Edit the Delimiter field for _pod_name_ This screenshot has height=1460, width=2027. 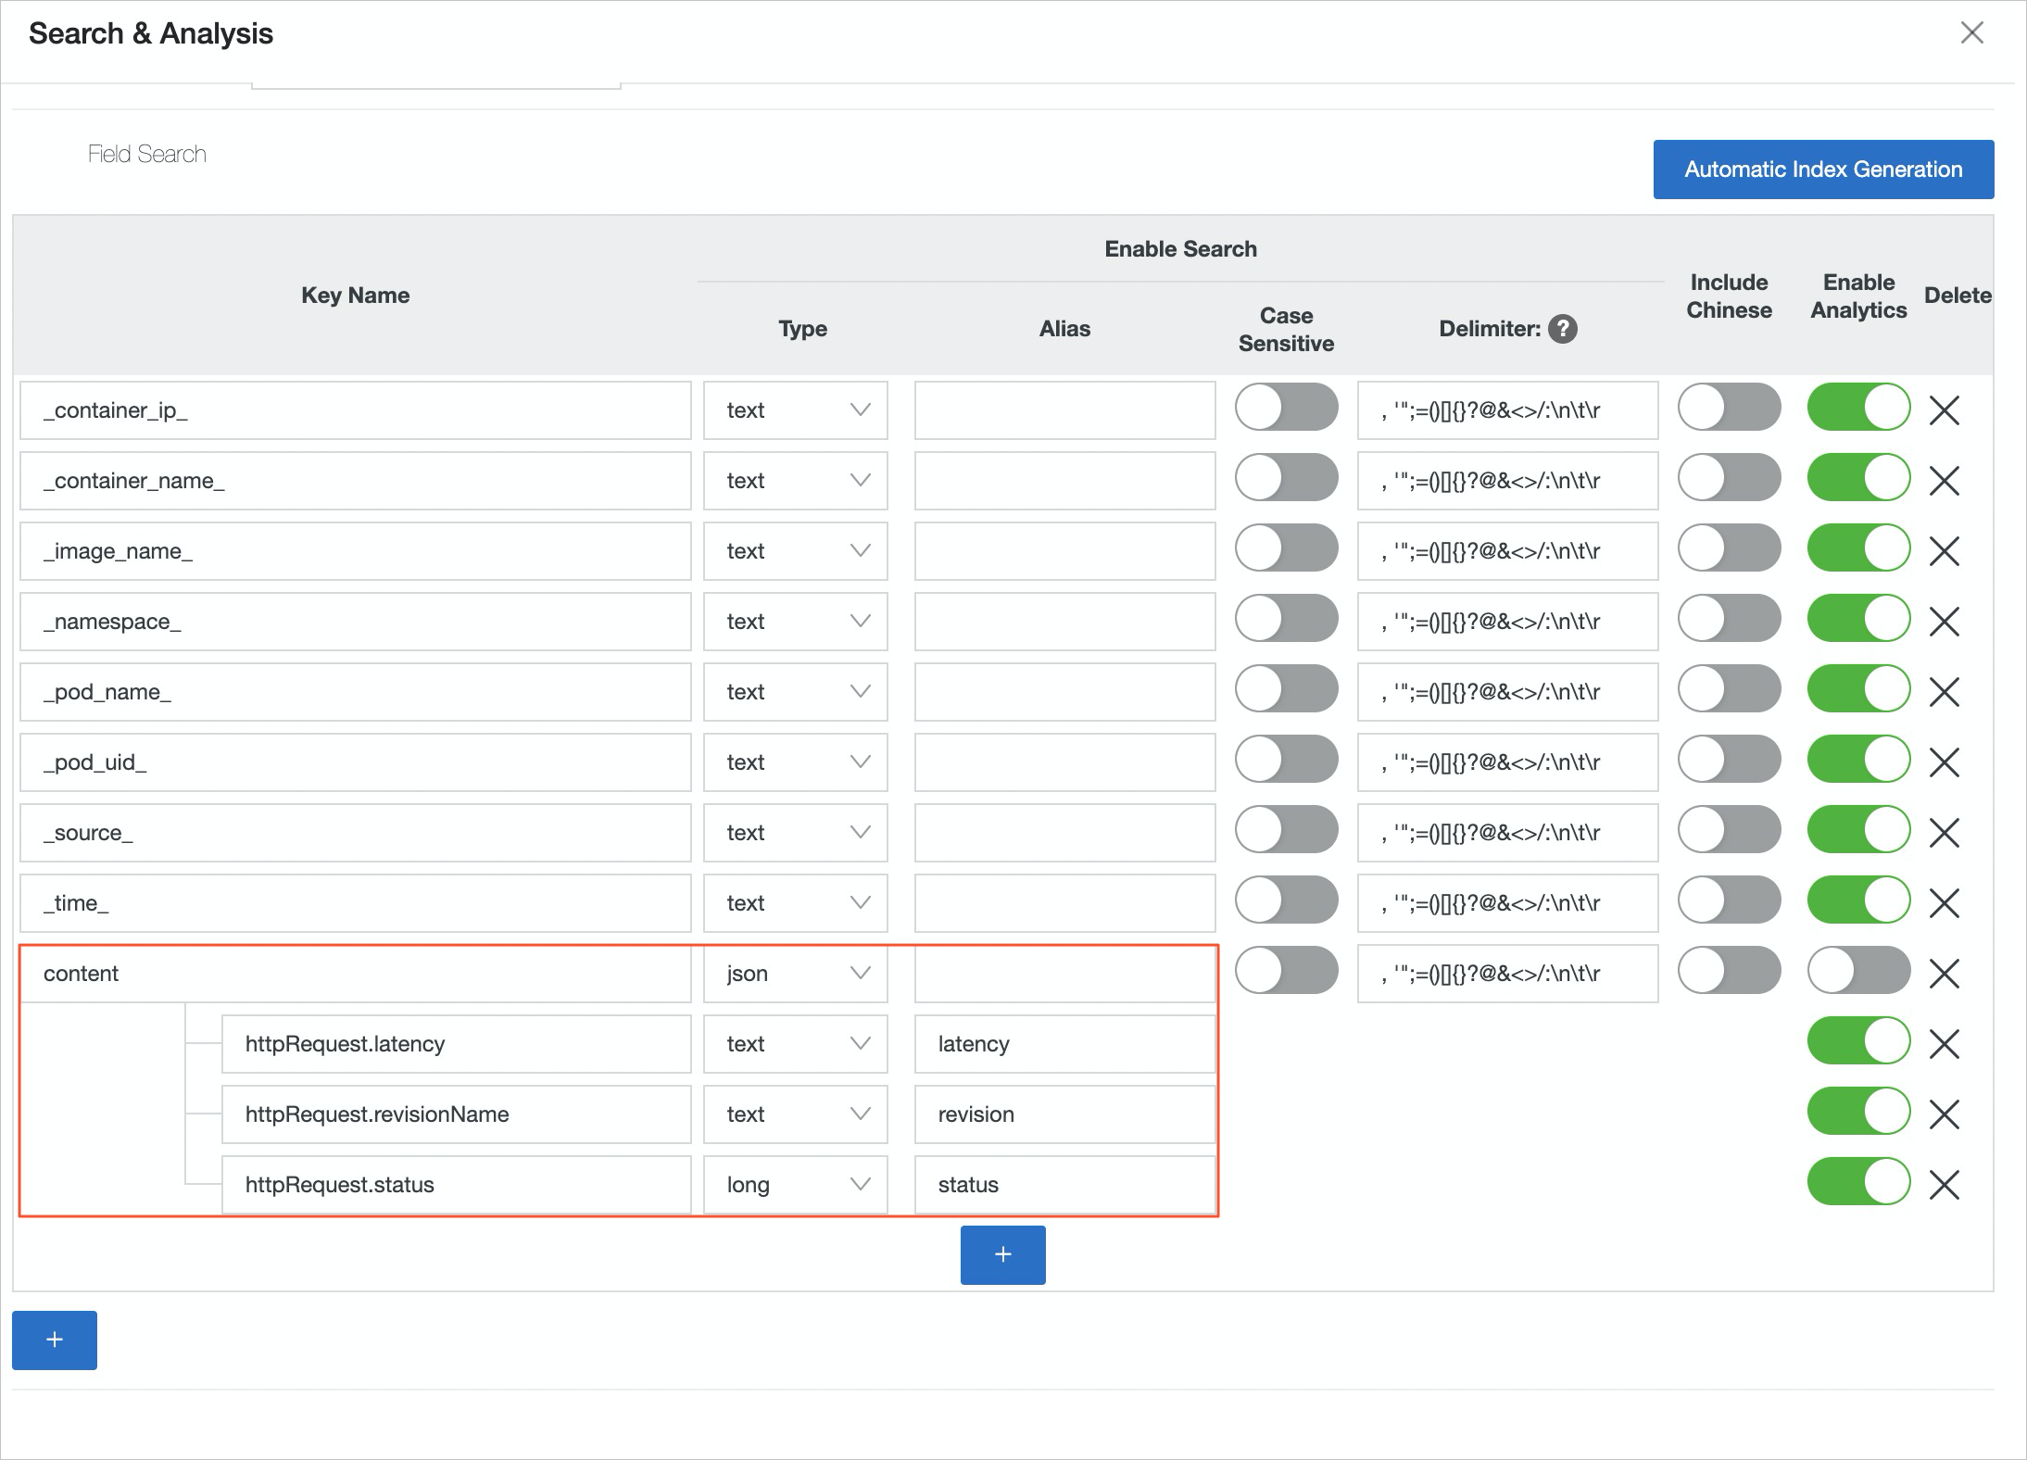click(x=1507, y=692)
